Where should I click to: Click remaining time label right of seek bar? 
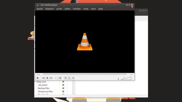pyautogui.click(x=131, y=75)
